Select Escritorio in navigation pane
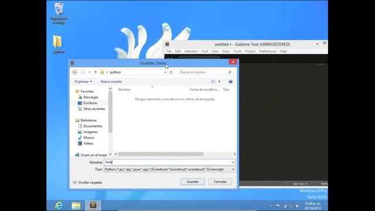The height and width of the screenshot is (211, 375). coord(87,103)
